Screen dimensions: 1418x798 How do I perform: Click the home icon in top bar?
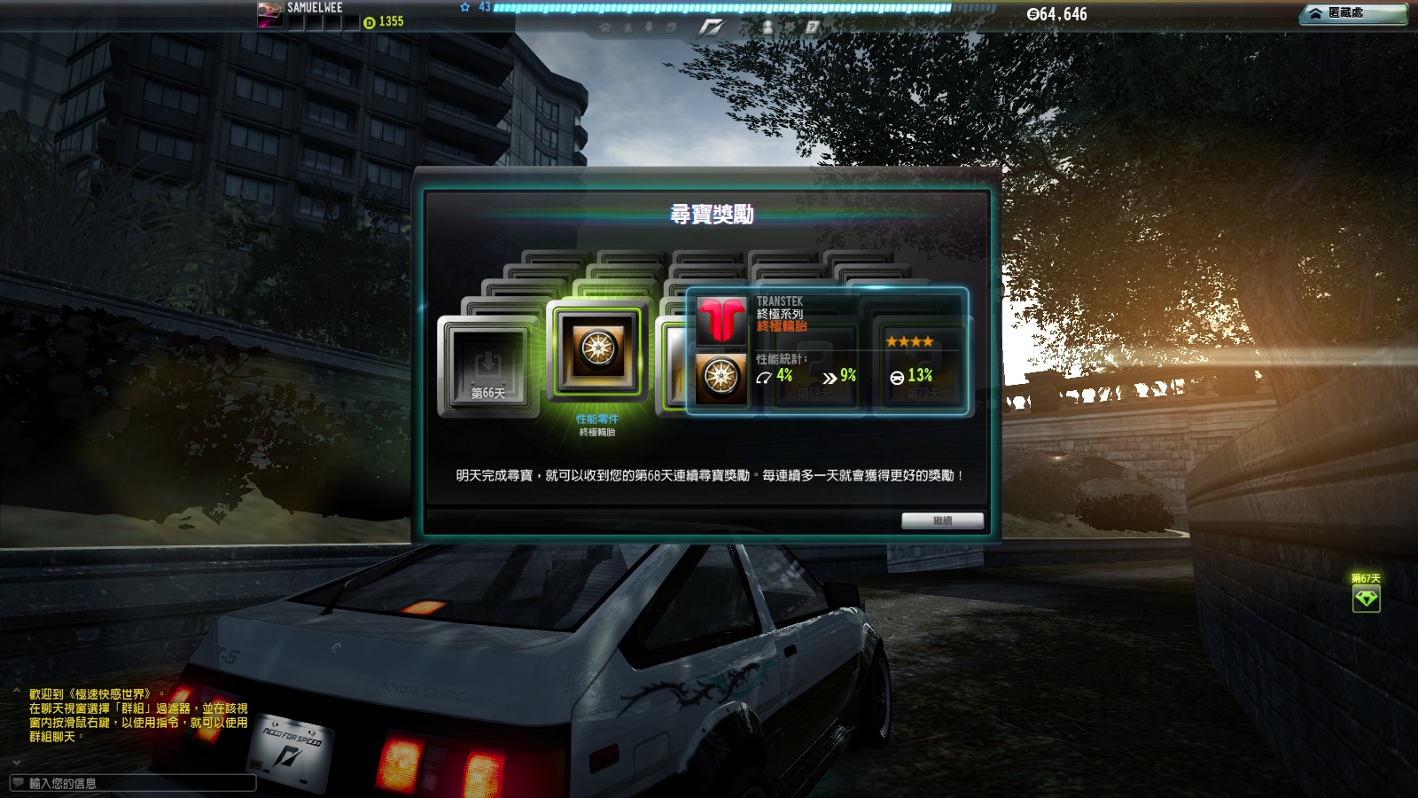click(x=605, y=27)
